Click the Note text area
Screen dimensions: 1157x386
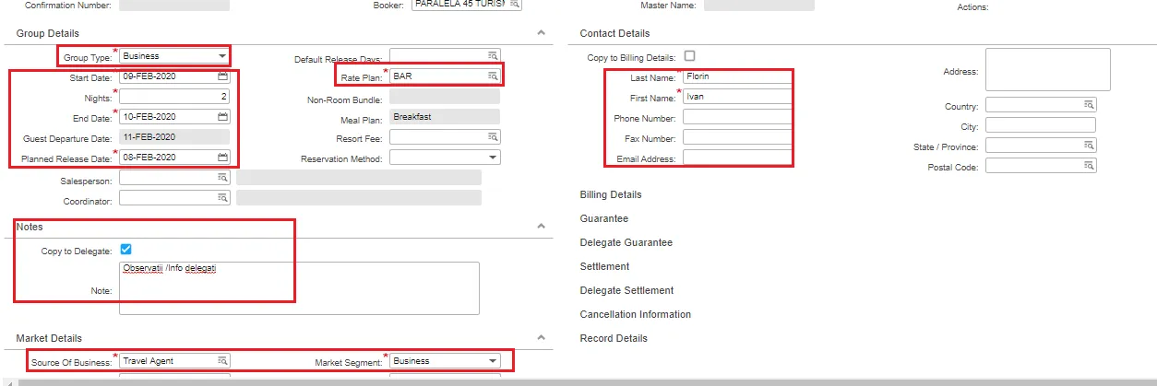[x=299, y=288]
